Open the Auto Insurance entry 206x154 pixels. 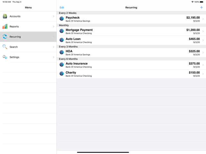(131, 65)
